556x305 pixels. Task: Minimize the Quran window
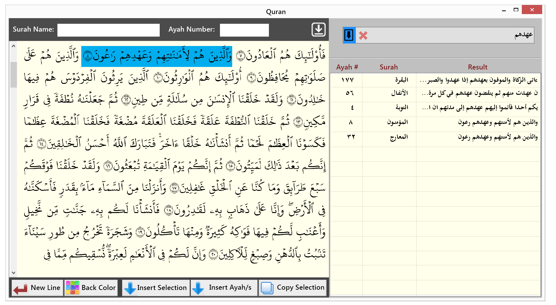pos(504,10)
